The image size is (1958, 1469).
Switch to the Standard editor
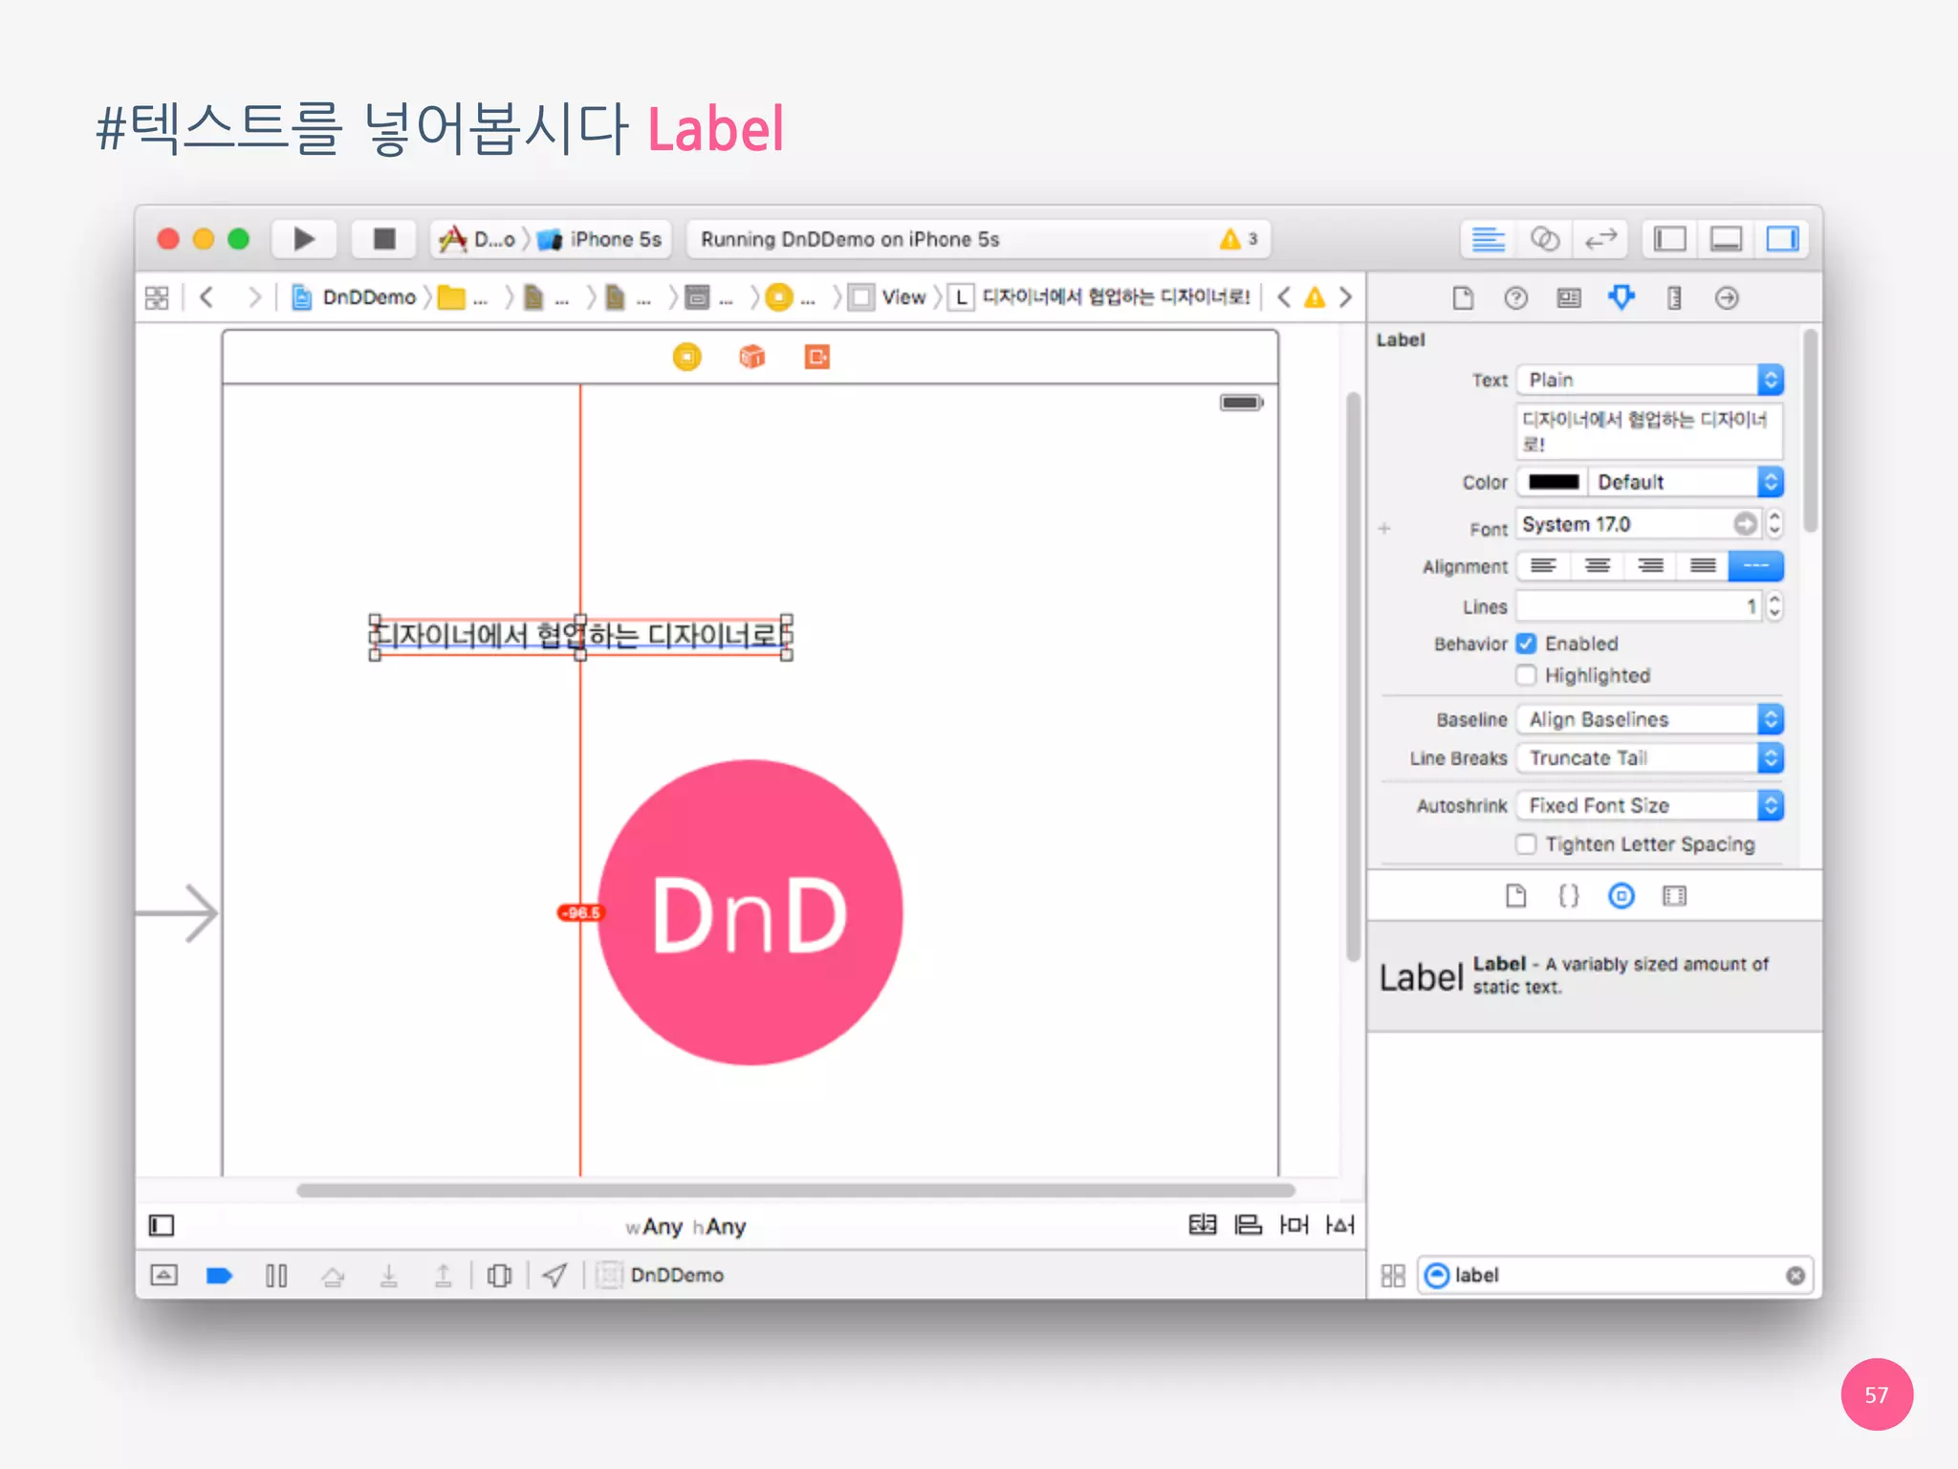click(1488, 239)
